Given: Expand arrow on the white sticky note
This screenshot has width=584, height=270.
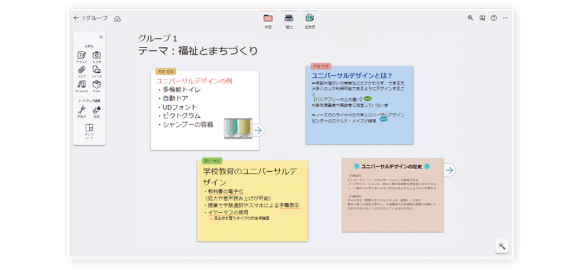Looking at the screenshot, I should (258, 130).
